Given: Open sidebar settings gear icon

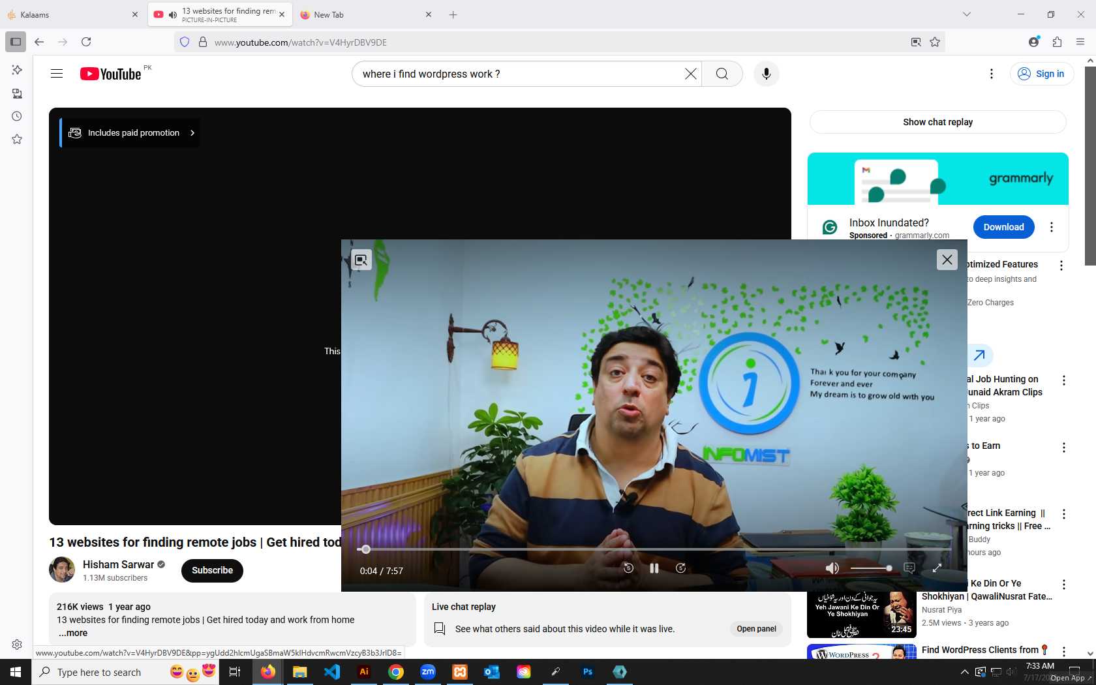Looking at the screenshot, I should 17,645.
